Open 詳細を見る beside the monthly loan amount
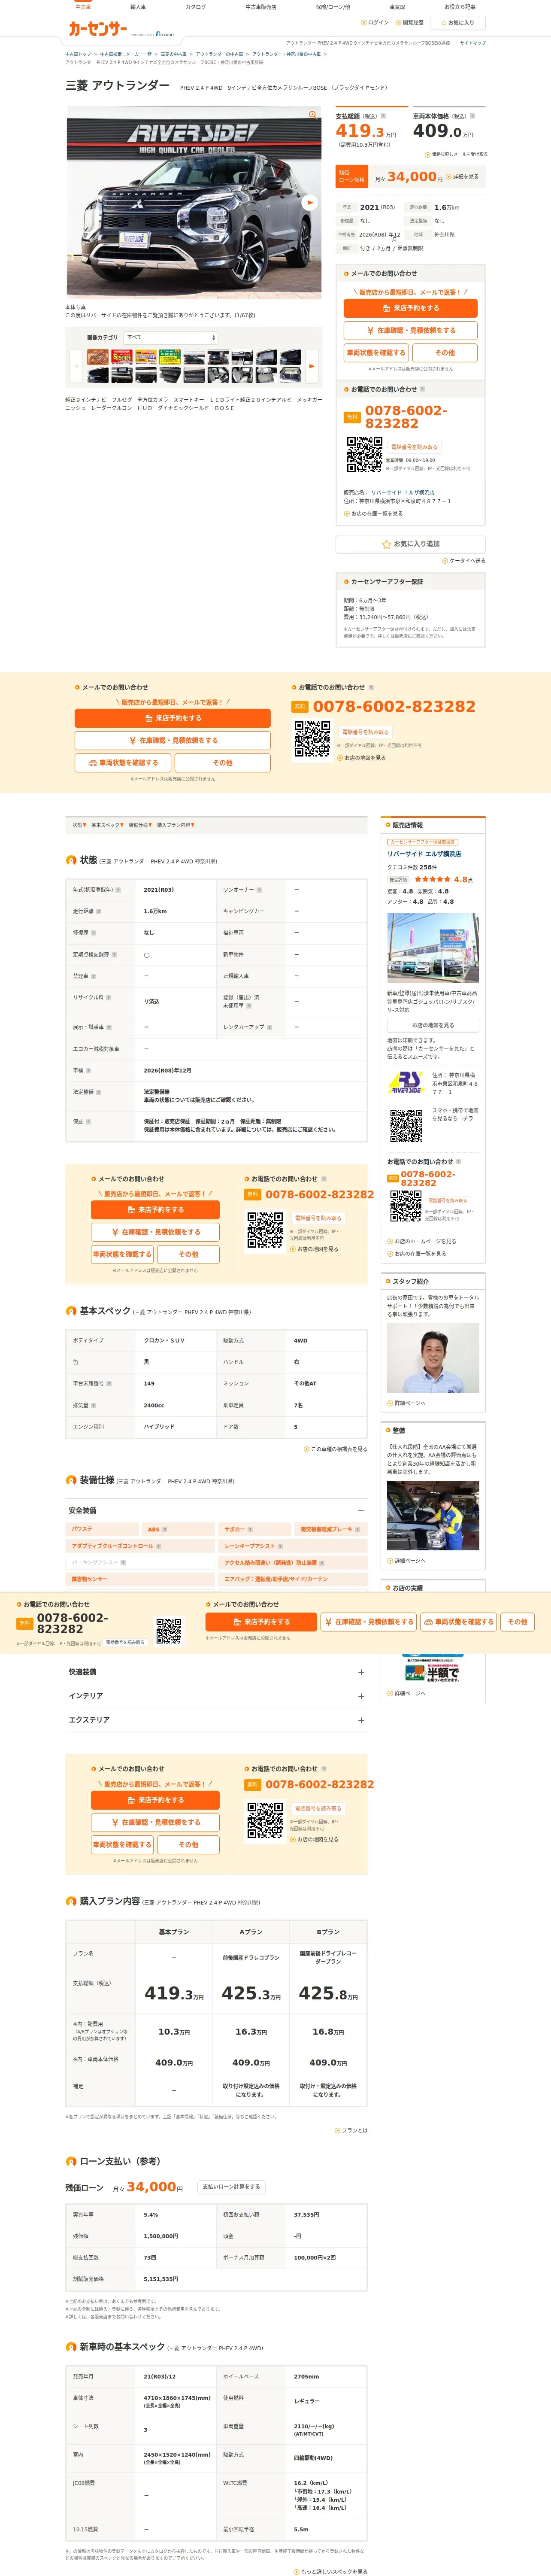 click(x=463, y=177)
